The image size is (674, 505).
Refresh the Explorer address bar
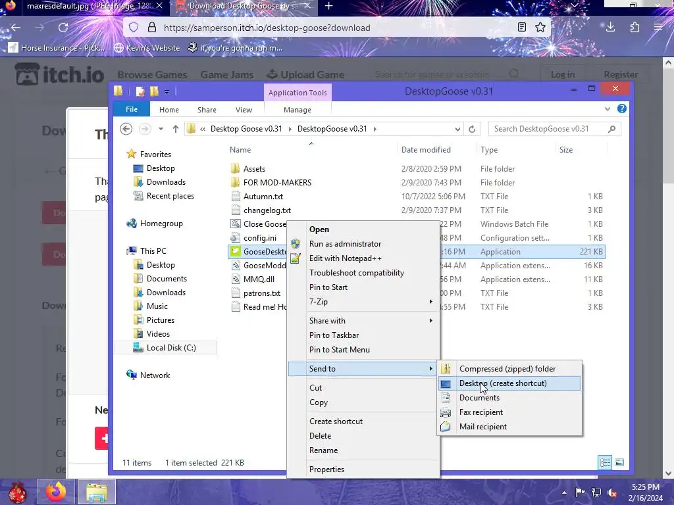tap(472, 129)
